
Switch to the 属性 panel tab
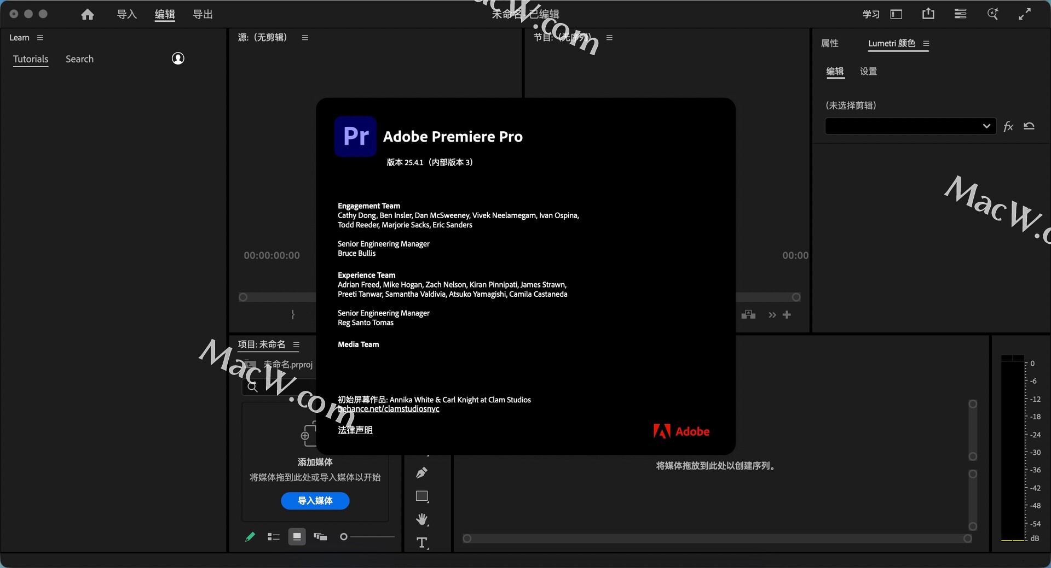coord(829,43)
